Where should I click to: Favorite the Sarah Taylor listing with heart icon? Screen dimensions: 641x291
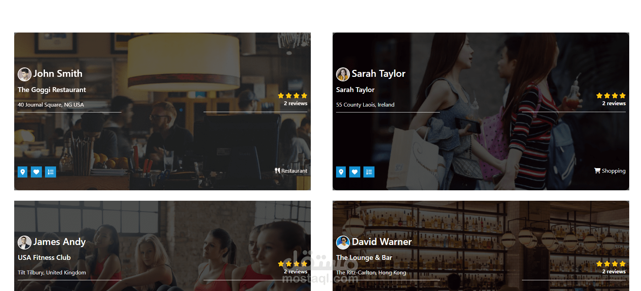(355, 172)
